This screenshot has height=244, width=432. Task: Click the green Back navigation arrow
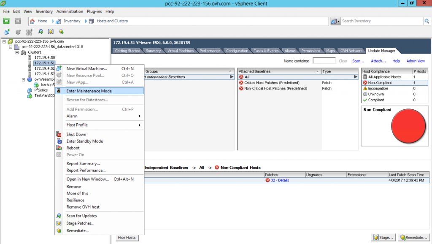click(x=6, y=21)
